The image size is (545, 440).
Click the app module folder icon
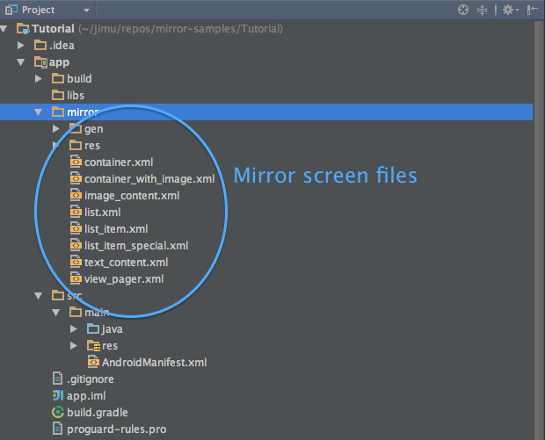pos(41,62)
